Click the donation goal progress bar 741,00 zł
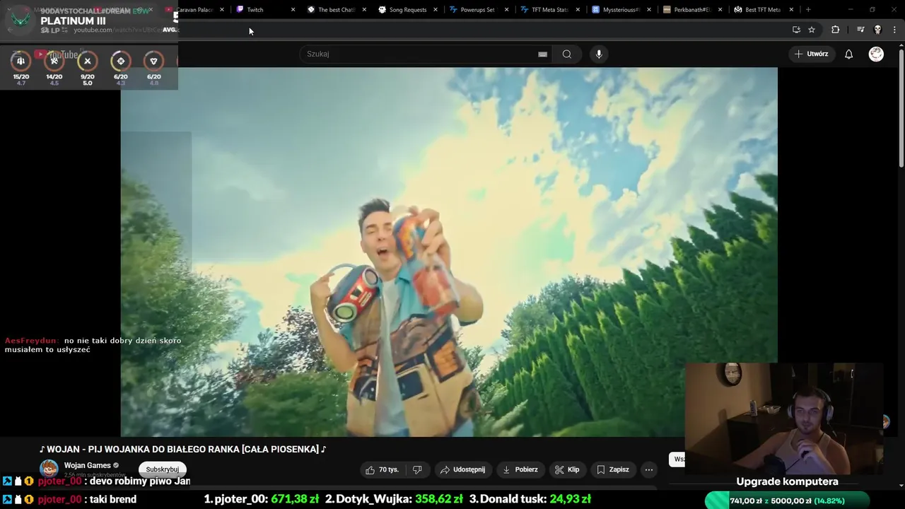The height and width of the screenshot is (509, 905). (x=787, y=501)
